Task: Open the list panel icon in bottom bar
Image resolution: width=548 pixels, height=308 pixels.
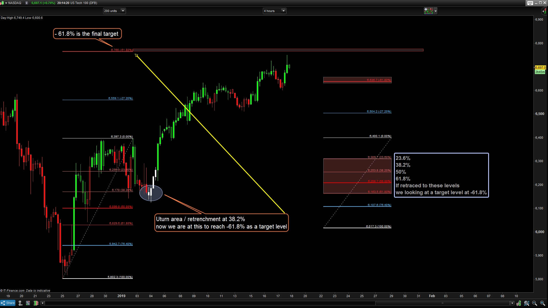Action: (28, 303)
